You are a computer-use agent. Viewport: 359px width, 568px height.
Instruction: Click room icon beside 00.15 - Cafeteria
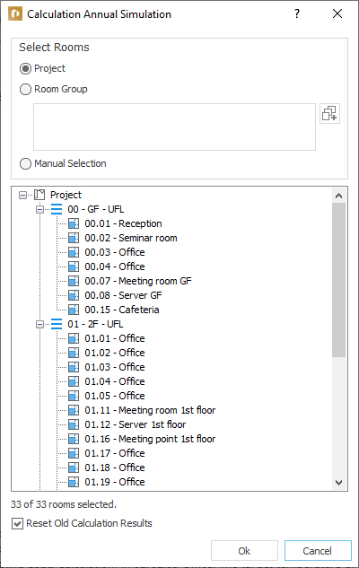(x=74, y=310)
